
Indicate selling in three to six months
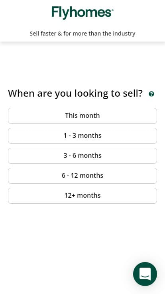[x=82, y=156]
